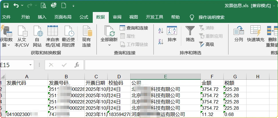
Task: Open the Page Layout ribbon tab
Action: point(63,17)
